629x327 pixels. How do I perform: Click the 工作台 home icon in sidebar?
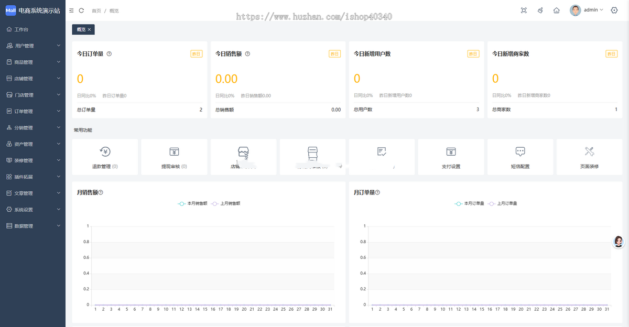pos(9,29)
